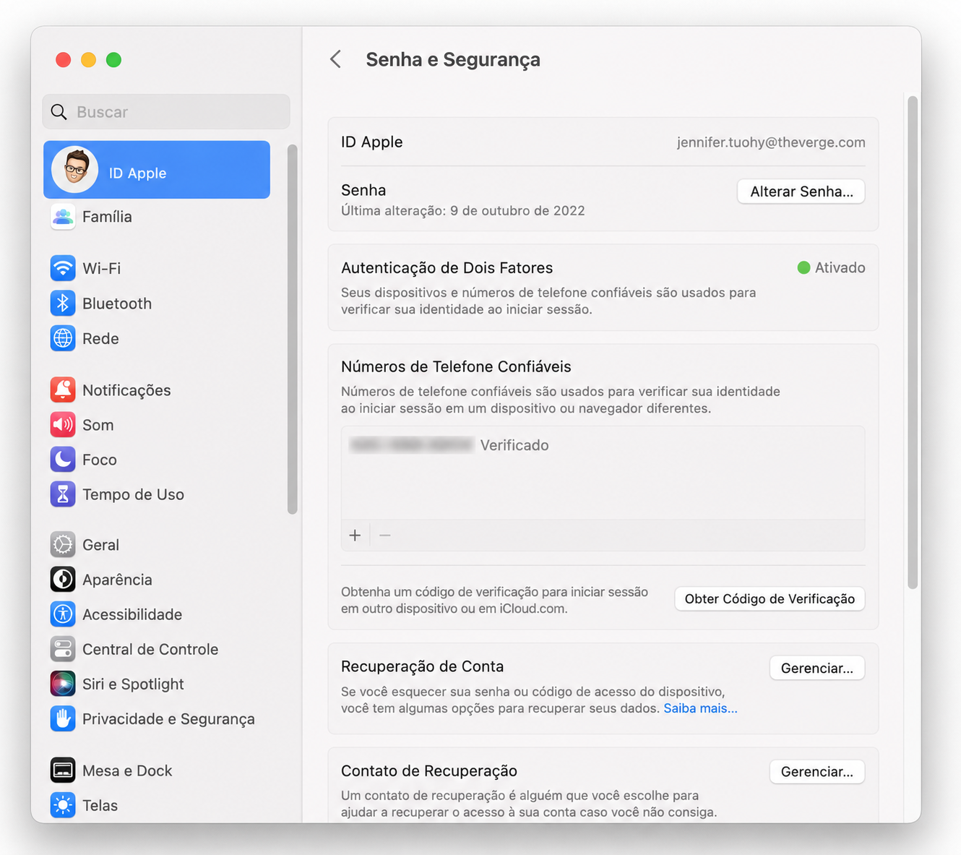The image size is (961, 855).
Task: Click the green Ativado status dot
Action: click(x=803, y=267)
